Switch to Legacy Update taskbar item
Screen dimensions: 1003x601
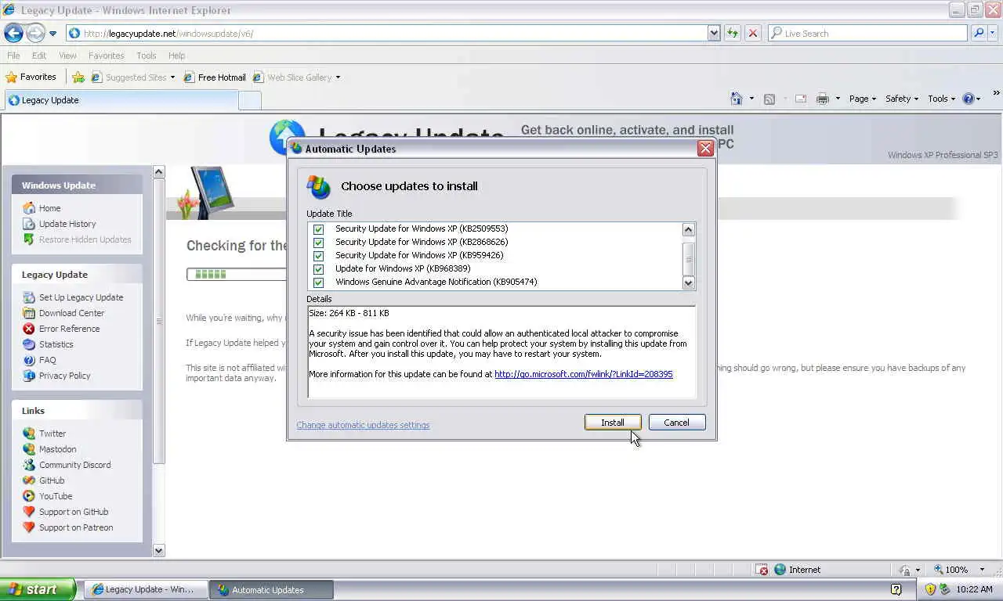(147, 589)
